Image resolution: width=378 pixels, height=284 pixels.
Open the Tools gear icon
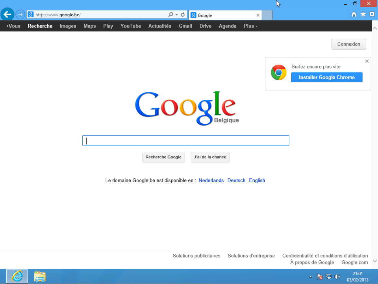coord(372,14)
